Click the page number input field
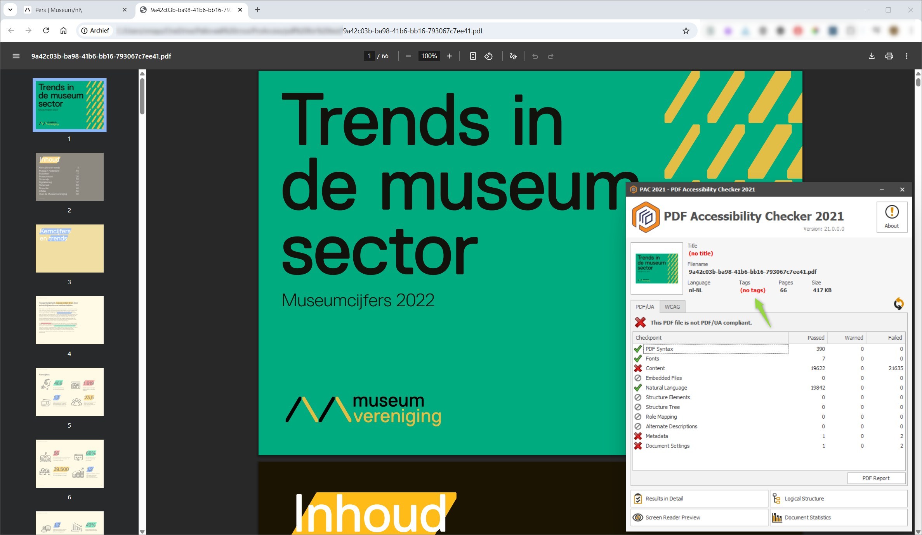This screenshot has height=535, width=922. [x=369, y=56]
